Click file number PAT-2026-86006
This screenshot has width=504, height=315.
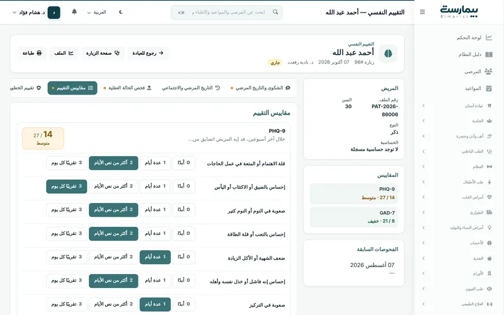(385, 110)
